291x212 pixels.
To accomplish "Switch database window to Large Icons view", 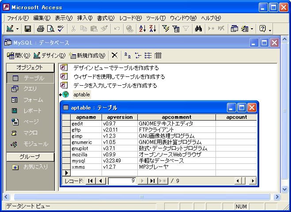I will click(x=127, y=55).
